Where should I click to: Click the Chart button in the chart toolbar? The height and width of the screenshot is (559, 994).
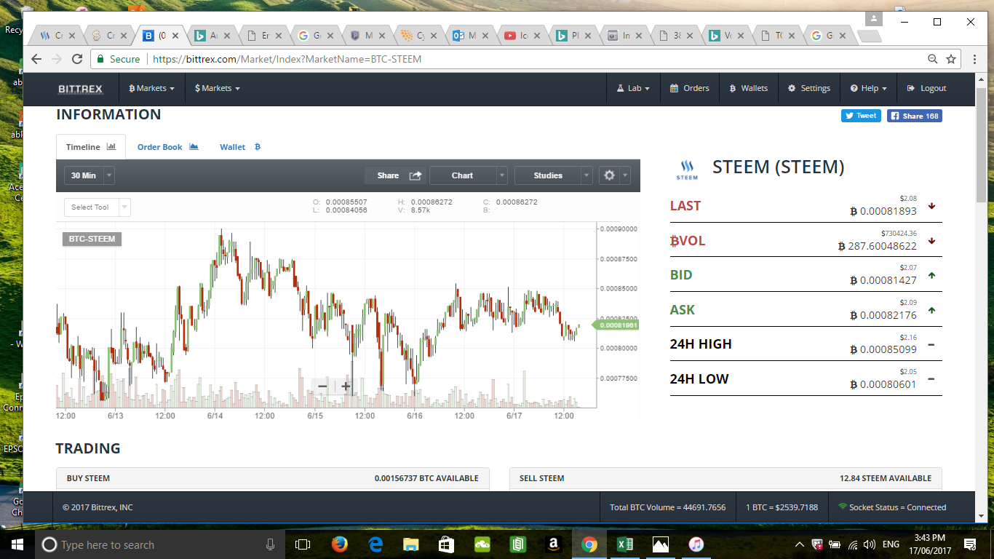[x=462, y=175]
